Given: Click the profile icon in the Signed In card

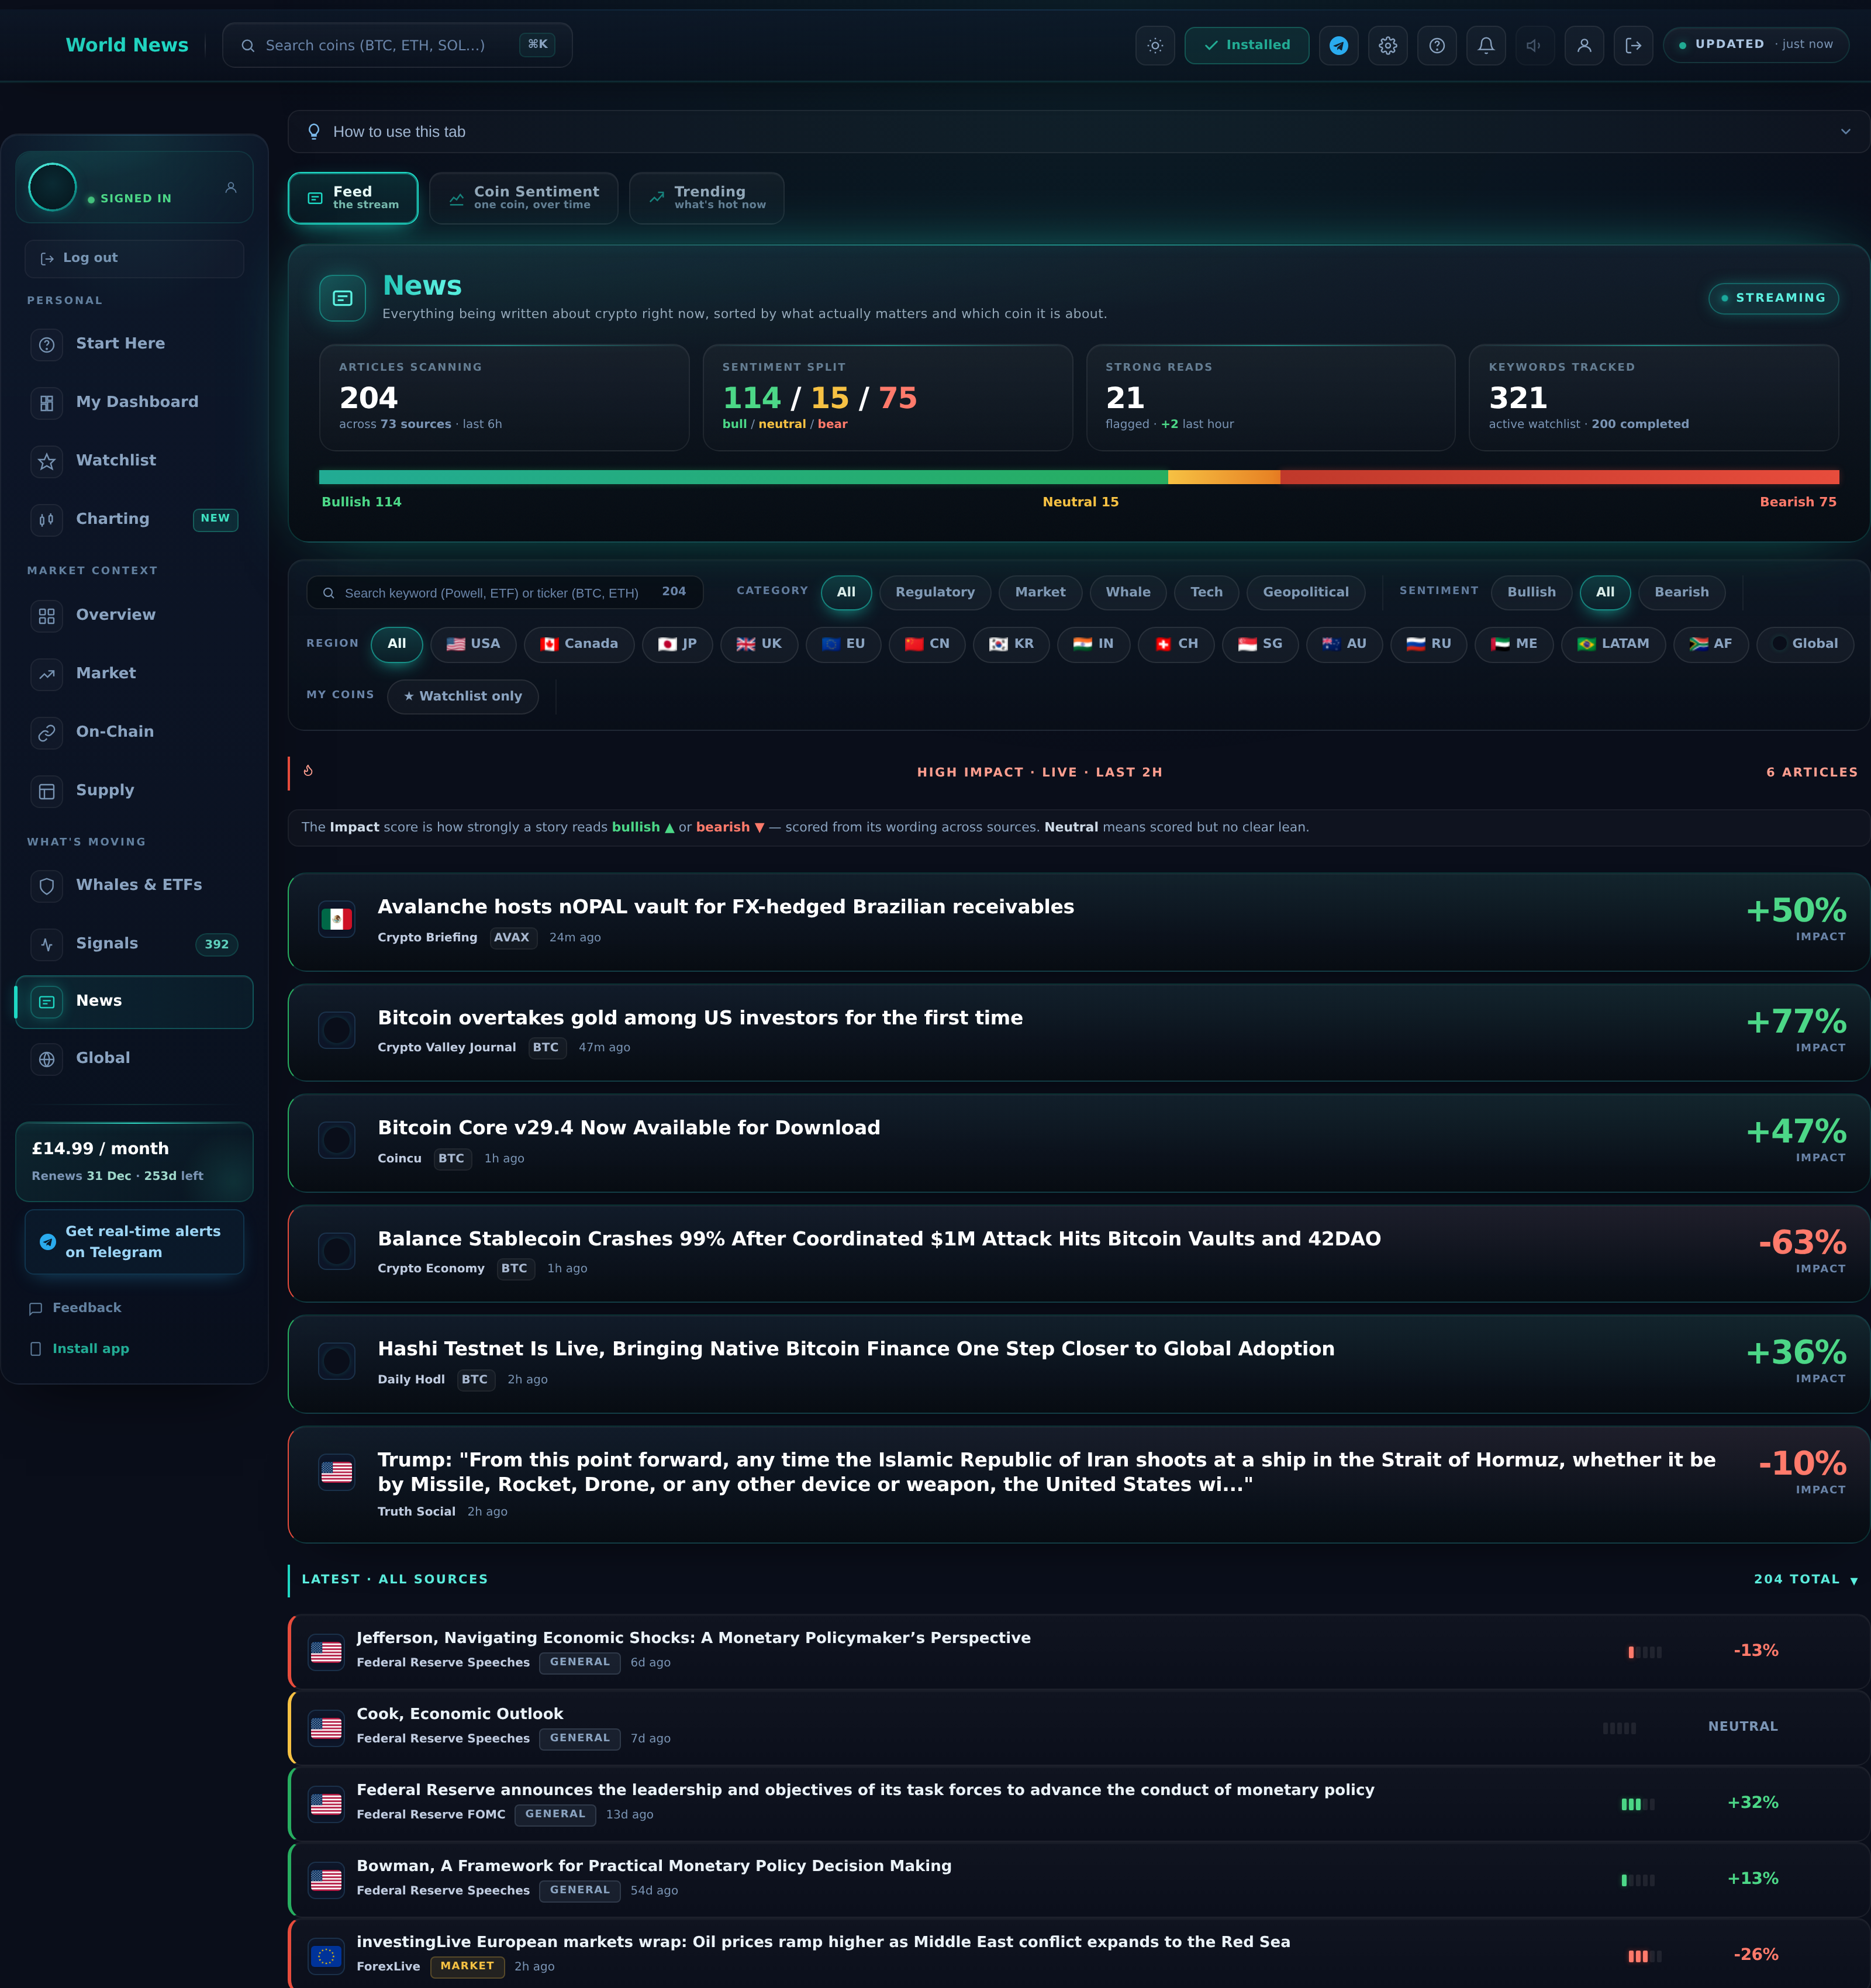Looking at the screenshot, I should pos(231,187).
